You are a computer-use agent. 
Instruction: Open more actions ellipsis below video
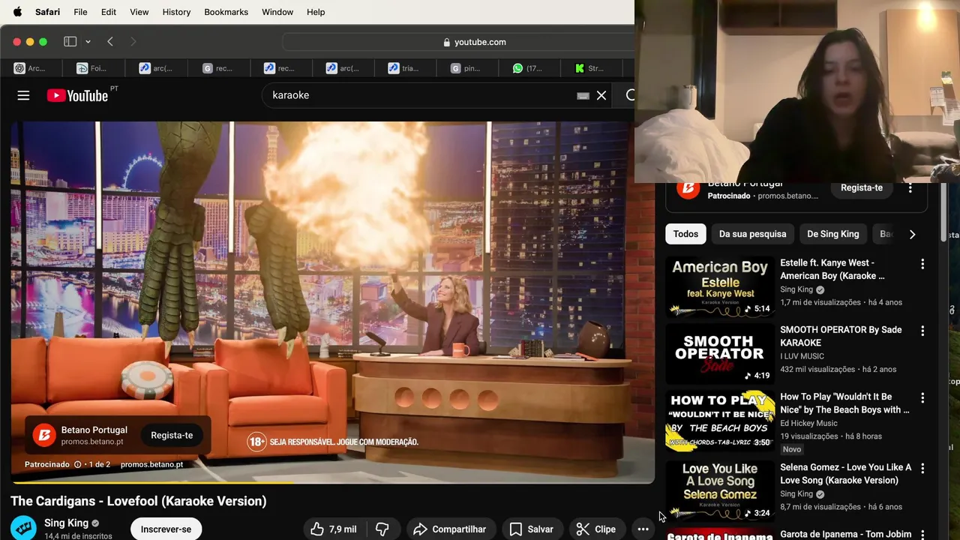click(643, 529)
